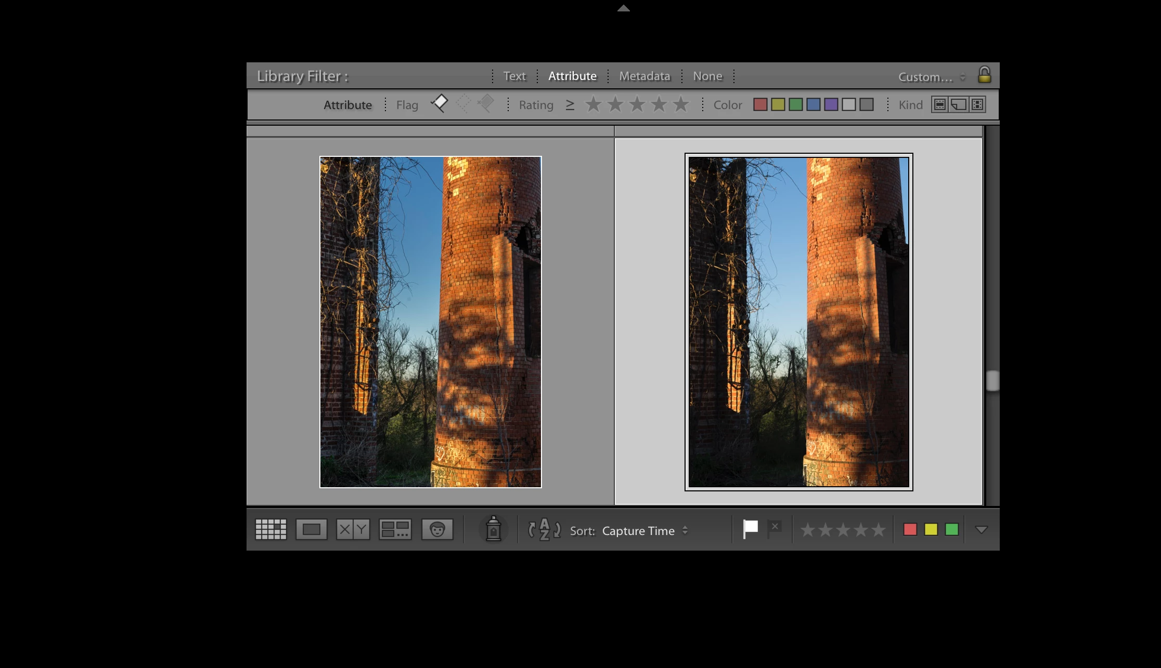Open People face view
1161x668 pixels.
[x=437, y=529]
